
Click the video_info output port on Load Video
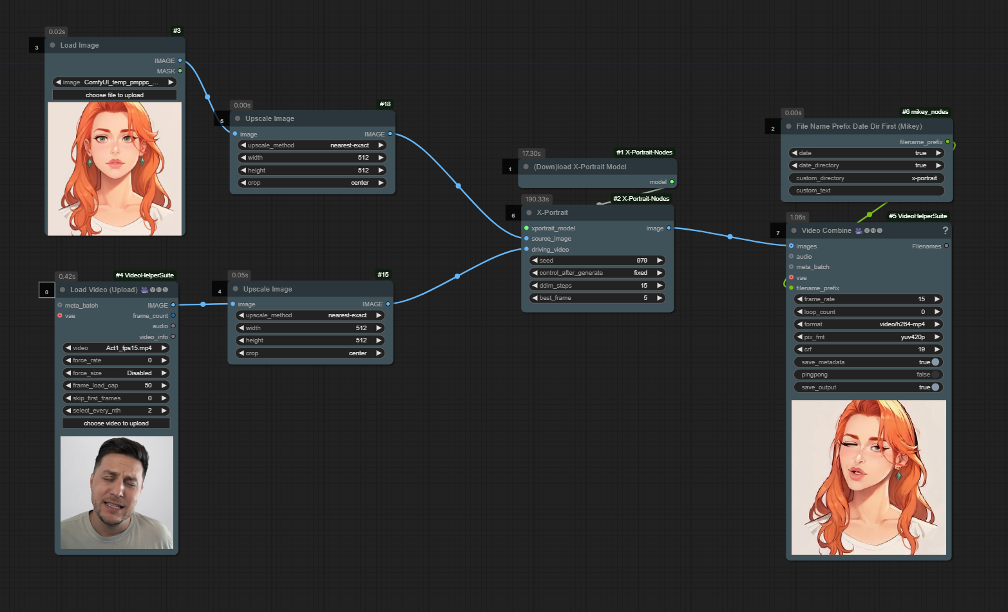tap(173, 337)
